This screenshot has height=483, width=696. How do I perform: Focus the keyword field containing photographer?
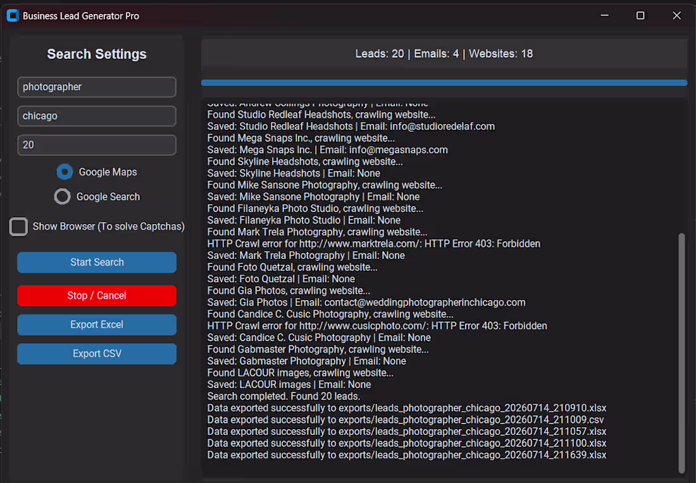97,87
